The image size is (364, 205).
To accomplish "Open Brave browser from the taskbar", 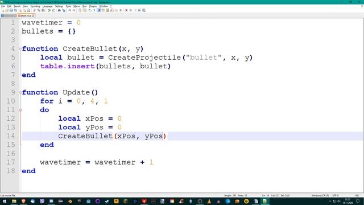I will (x=23, y=201).
